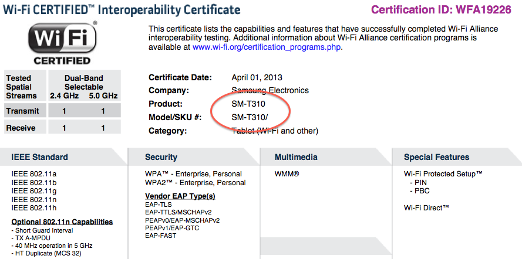Click the Receive row label

pyautogui.click(x=22, y=128)
